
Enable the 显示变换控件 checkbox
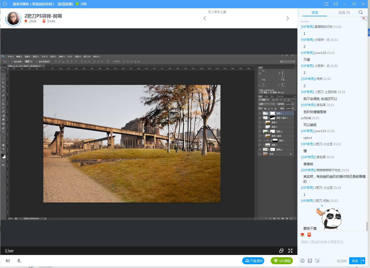coord(37,61)
